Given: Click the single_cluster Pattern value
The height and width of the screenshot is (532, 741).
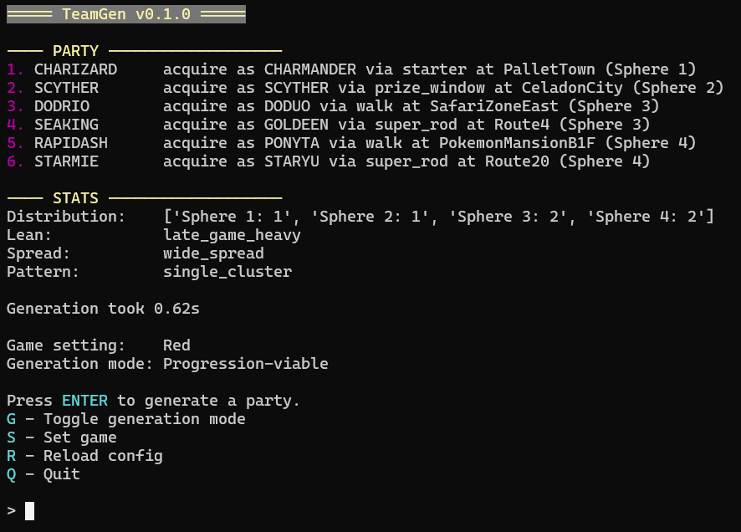Looking at the screenshot, I should pyautogui.click(x=229, y=271).
